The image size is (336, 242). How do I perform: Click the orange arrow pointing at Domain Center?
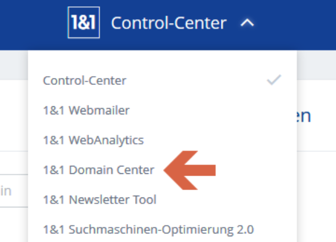click(189, 170)
